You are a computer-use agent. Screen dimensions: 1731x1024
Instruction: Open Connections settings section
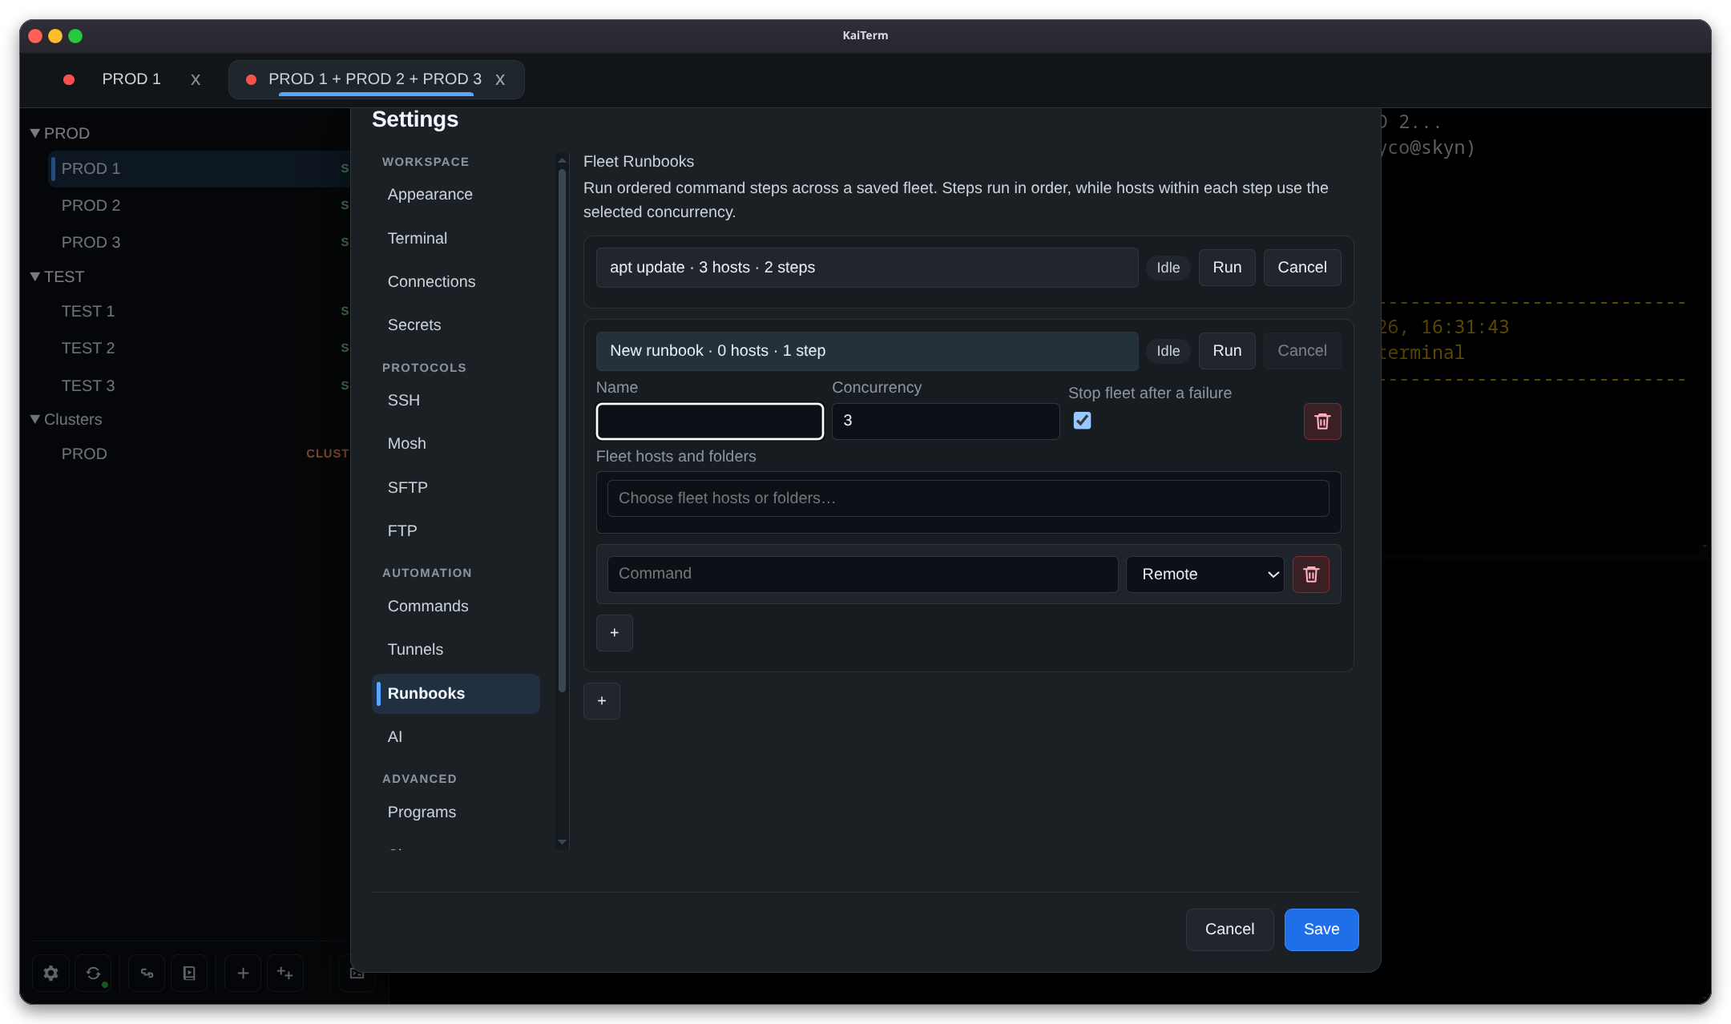(455, 282)
